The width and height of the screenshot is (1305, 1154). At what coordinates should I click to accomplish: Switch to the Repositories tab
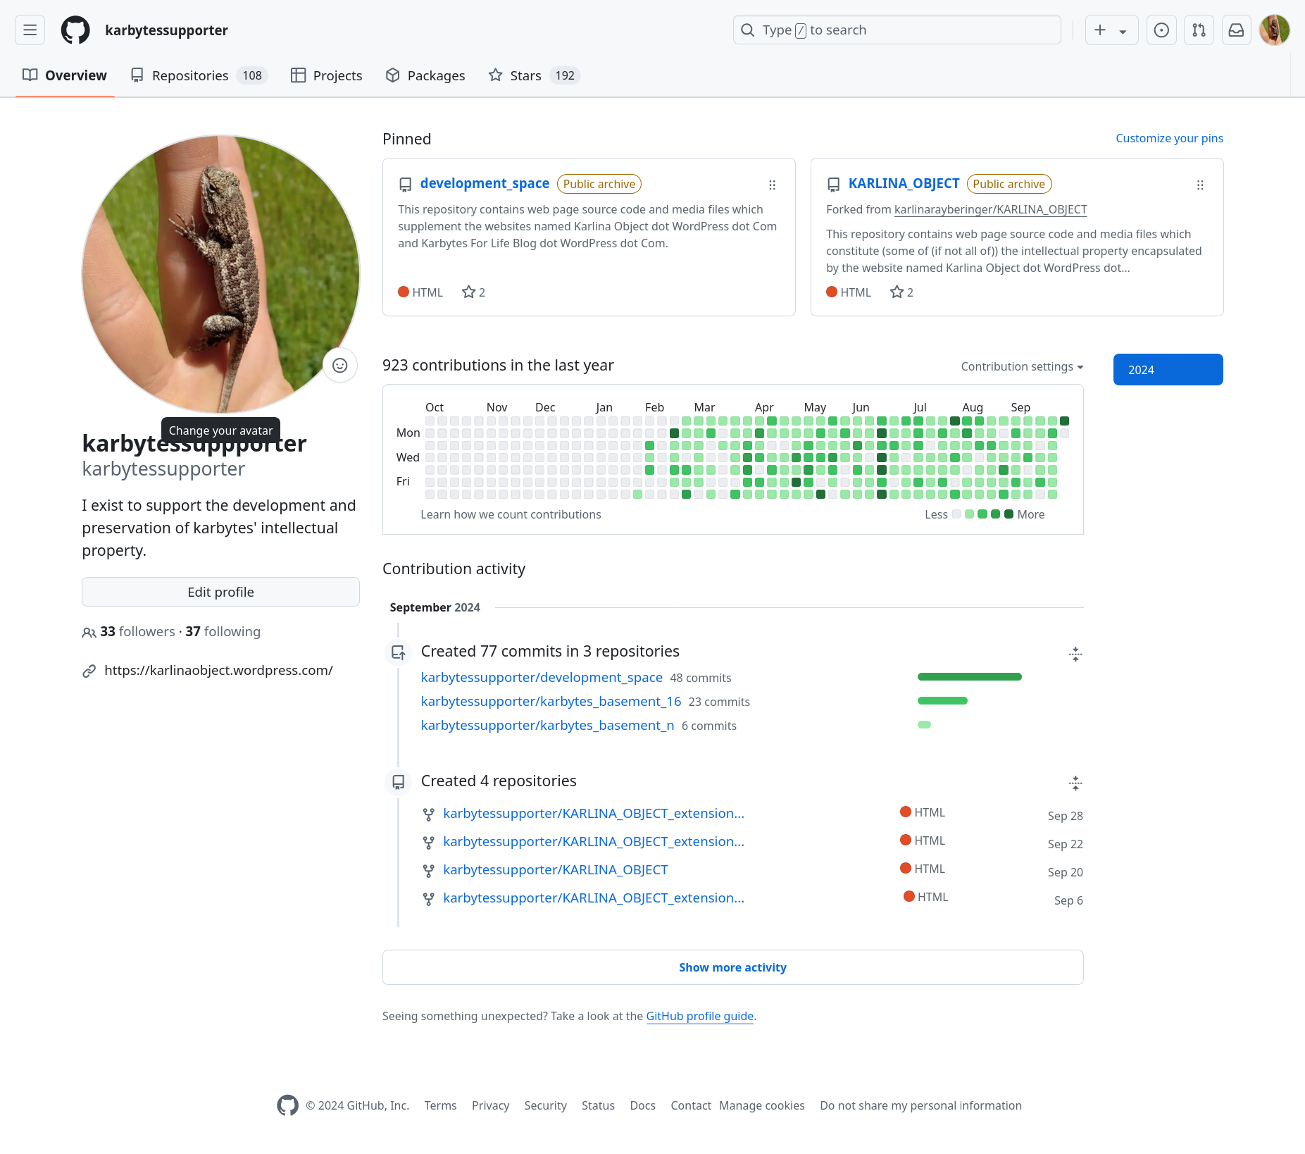coord(199,75)
